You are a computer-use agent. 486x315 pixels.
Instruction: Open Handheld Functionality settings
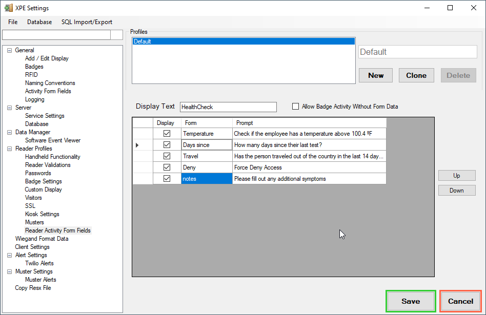[x=53, y=157]
